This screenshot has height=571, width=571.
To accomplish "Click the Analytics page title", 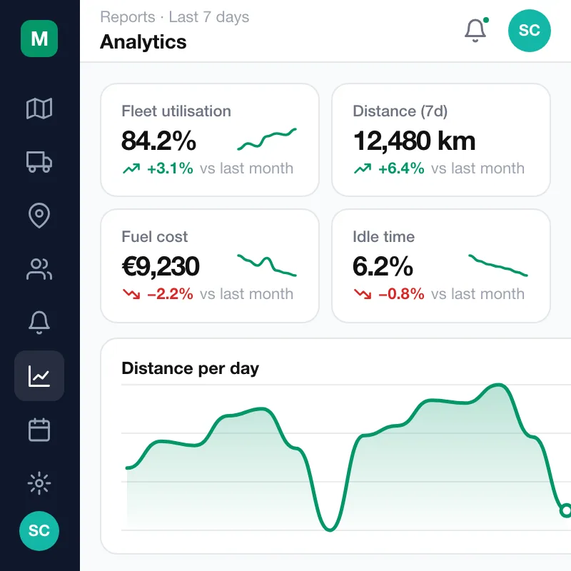I will tap(143, 42).
